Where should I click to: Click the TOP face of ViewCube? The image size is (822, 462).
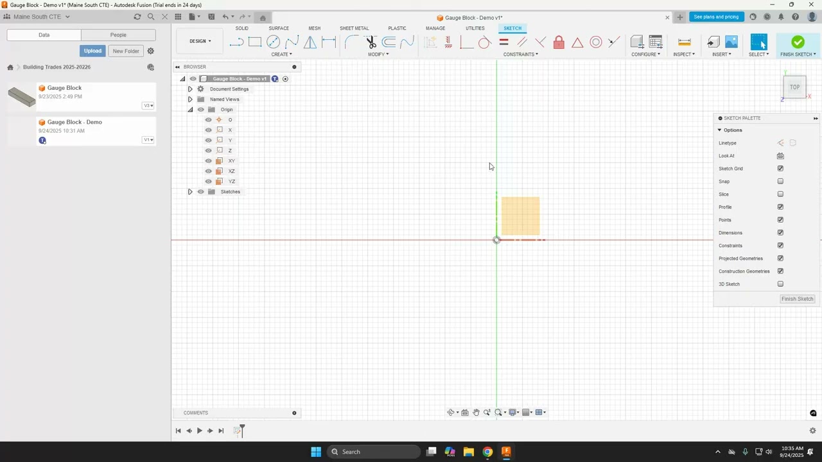coord(794,87)
